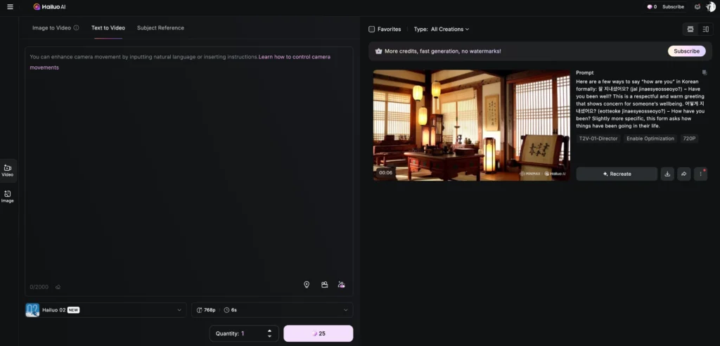This screenshot has width=720, height=346.
Task: Click the Recreate button
Action: click(x=617, y=174)
